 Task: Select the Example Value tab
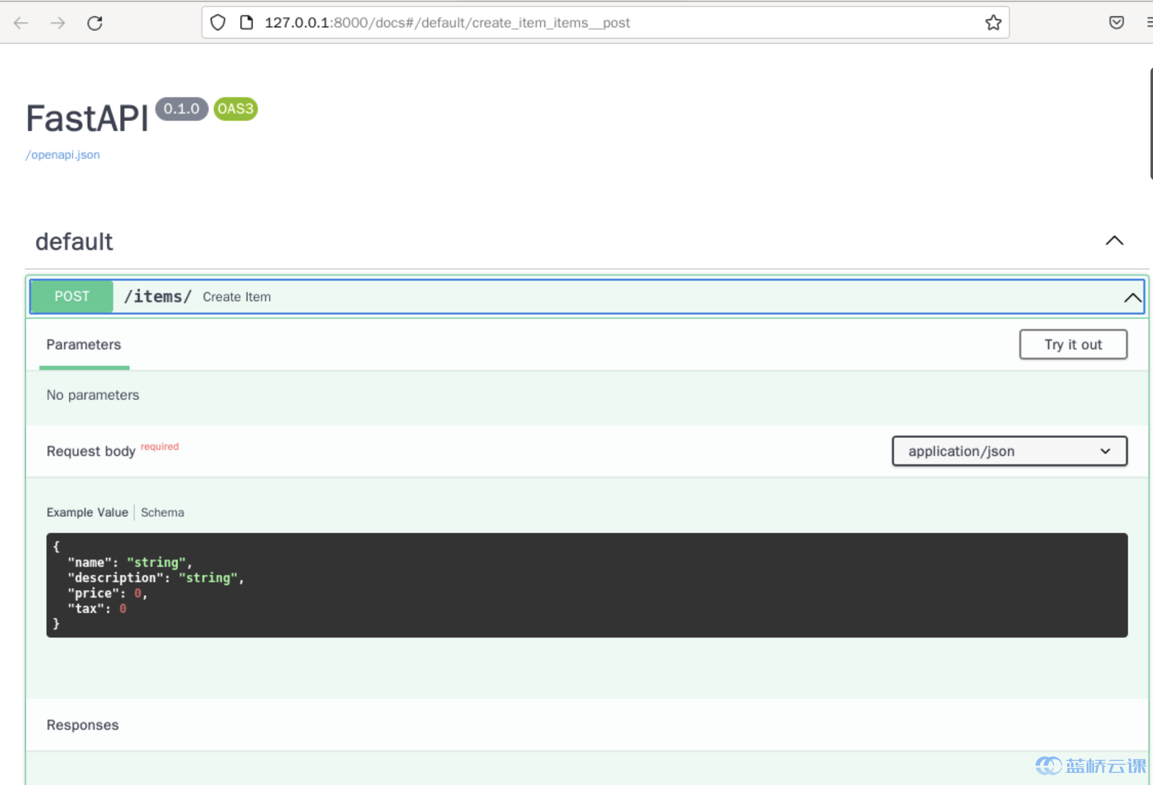click(x=87, y=512)
